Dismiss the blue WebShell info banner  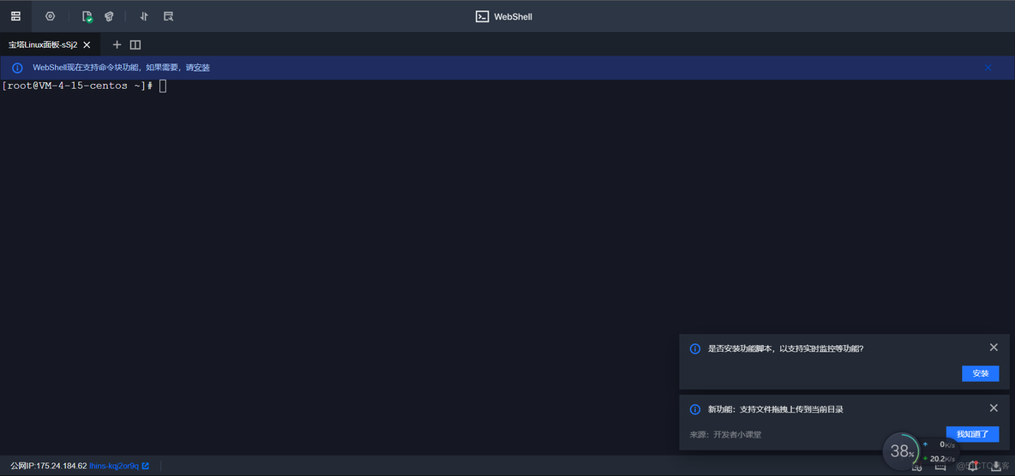[988, 68]
